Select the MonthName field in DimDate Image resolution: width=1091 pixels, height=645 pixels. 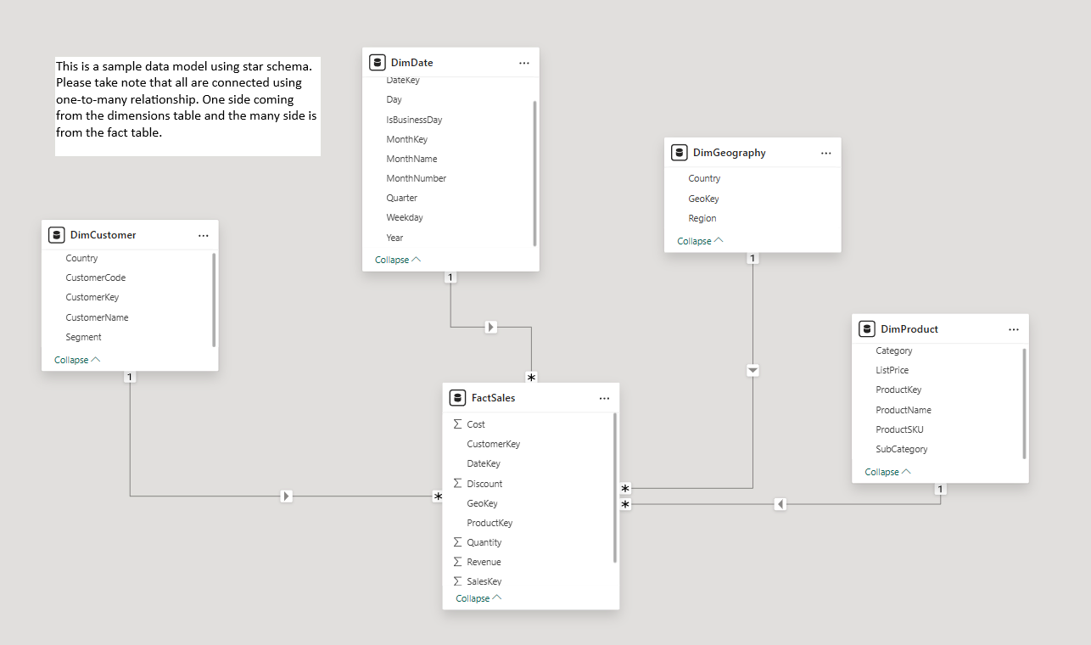pos(411,159)
